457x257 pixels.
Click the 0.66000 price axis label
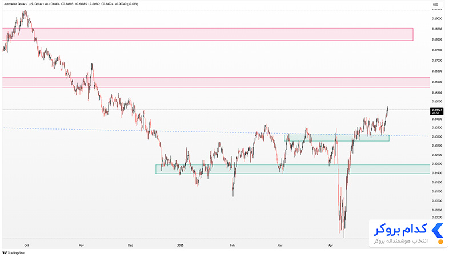coord(437,82)
